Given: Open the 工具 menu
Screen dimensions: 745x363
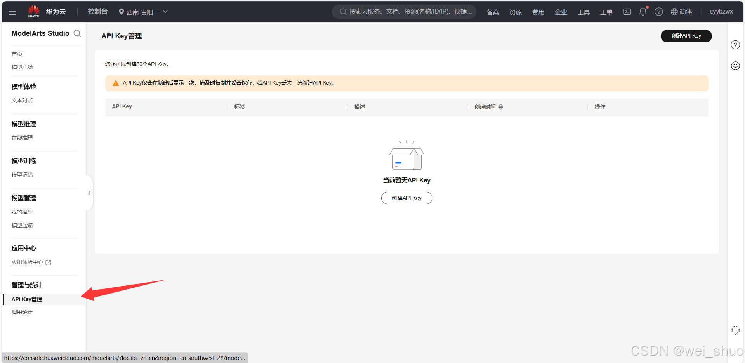Looking at the screenshot, I should [583, 12].
